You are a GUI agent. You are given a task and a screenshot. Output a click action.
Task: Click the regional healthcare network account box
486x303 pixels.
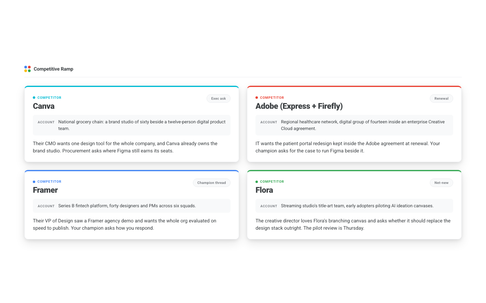tap(354, 125)
